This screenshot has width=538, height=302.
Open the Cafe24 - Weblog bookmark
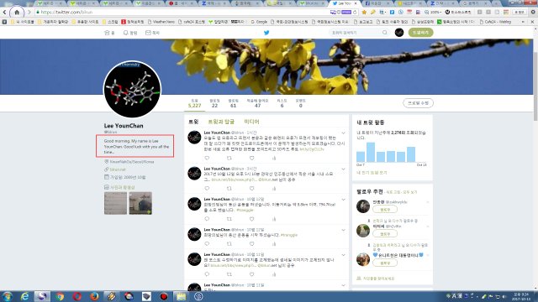pyautogui.click(x=495, y=22)
